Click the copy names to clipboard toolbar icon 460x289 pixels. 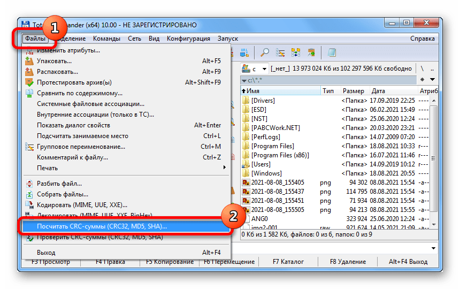[311, 52]
